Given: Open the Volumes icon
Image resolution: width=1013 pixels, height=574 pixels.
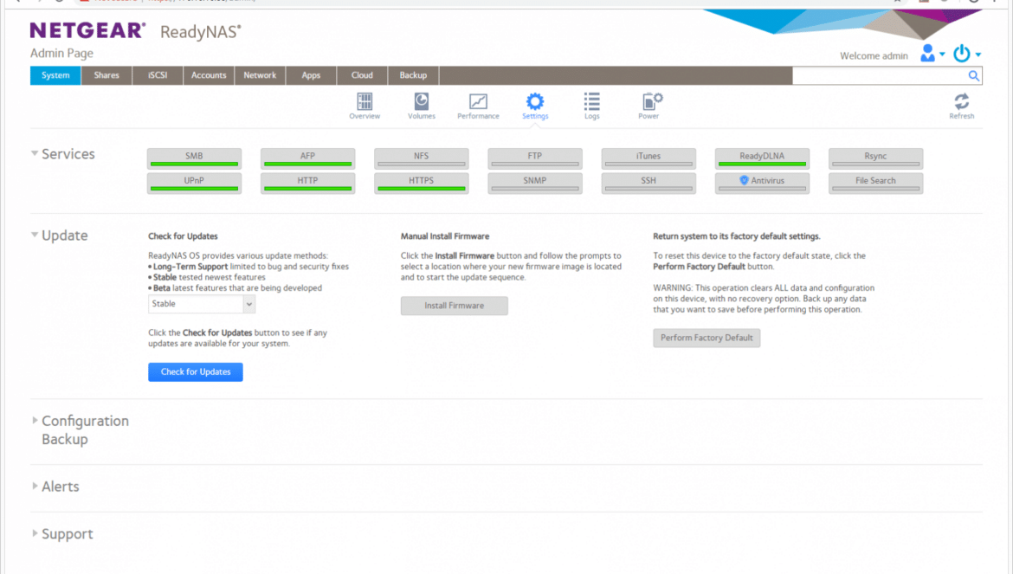Looking at the screenshot, I should point(422,106).
